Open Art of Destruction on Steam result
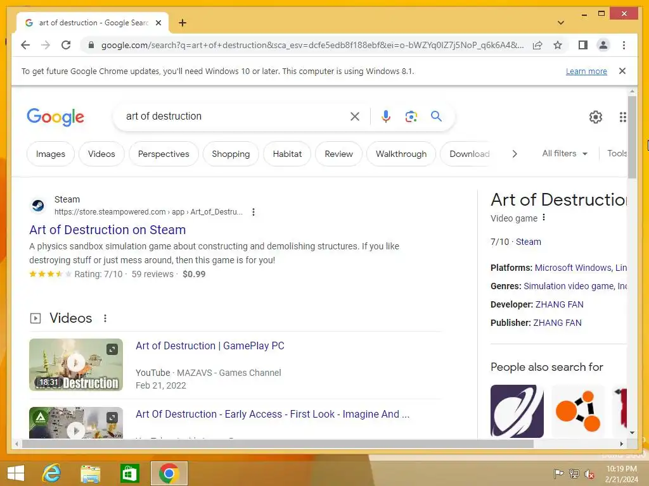This screenshot has height=486, width=649. click(107, 230)
